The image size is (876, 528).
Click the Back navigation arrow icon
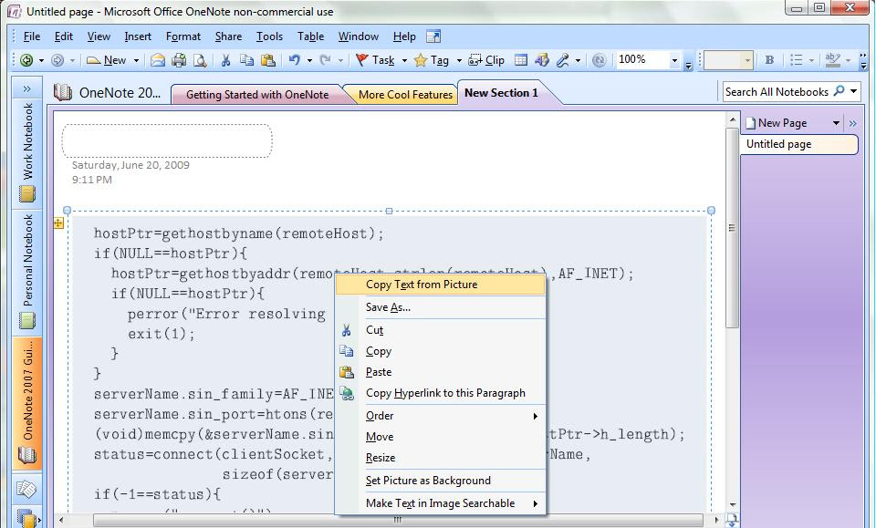26,60
